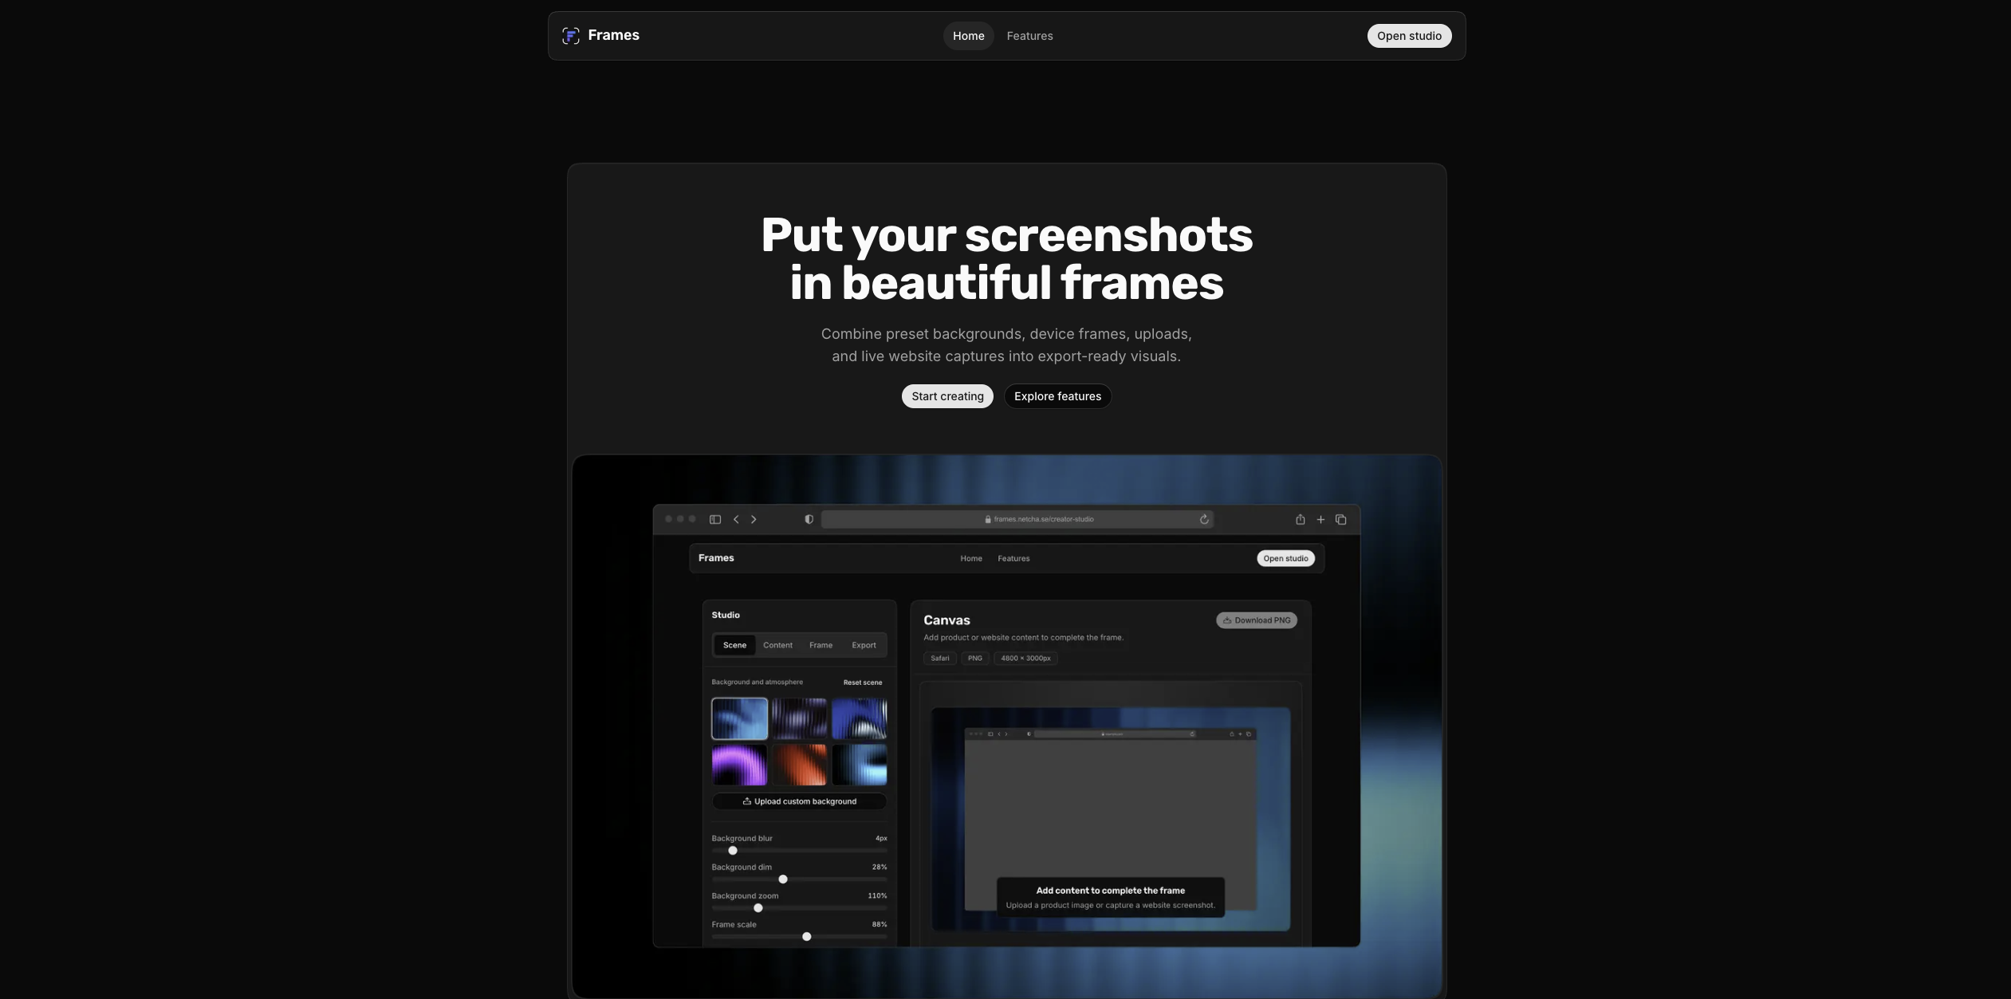Click the back arrow in mockup browser toolbar
The width and height of the screenshot is (2011, 999).
tap(736, 520)
